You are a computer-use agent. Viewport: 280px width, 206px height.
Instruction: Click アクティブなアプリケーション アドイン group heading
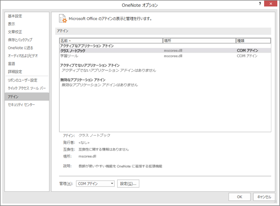(87, 46)
